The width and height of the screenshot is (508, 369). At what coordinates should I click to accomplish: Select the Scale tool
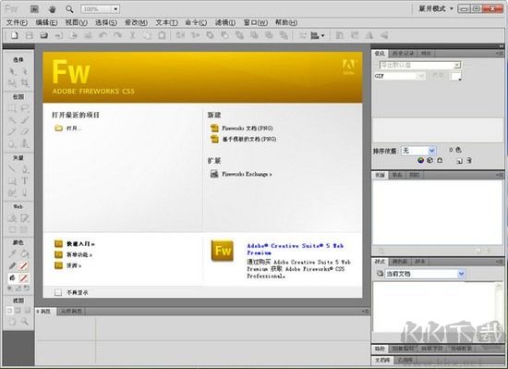coord(12,83)
